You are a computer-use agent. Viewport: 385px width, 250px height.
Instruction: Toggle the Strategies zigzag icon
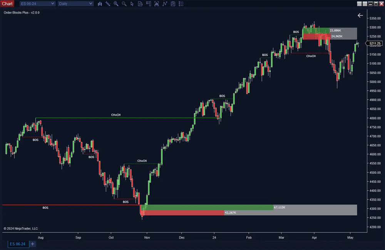click(x=165, y=4)
